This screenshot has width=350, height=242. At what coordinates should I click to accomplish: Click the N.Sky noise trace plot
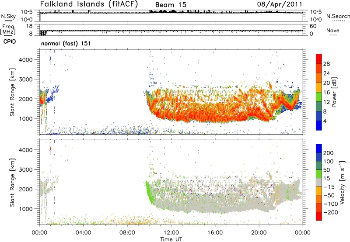click(x=171, y=16)
